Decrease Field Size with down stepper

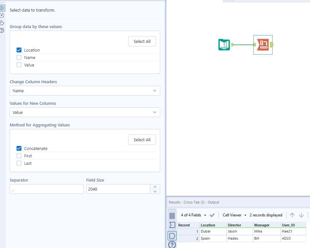155,191
